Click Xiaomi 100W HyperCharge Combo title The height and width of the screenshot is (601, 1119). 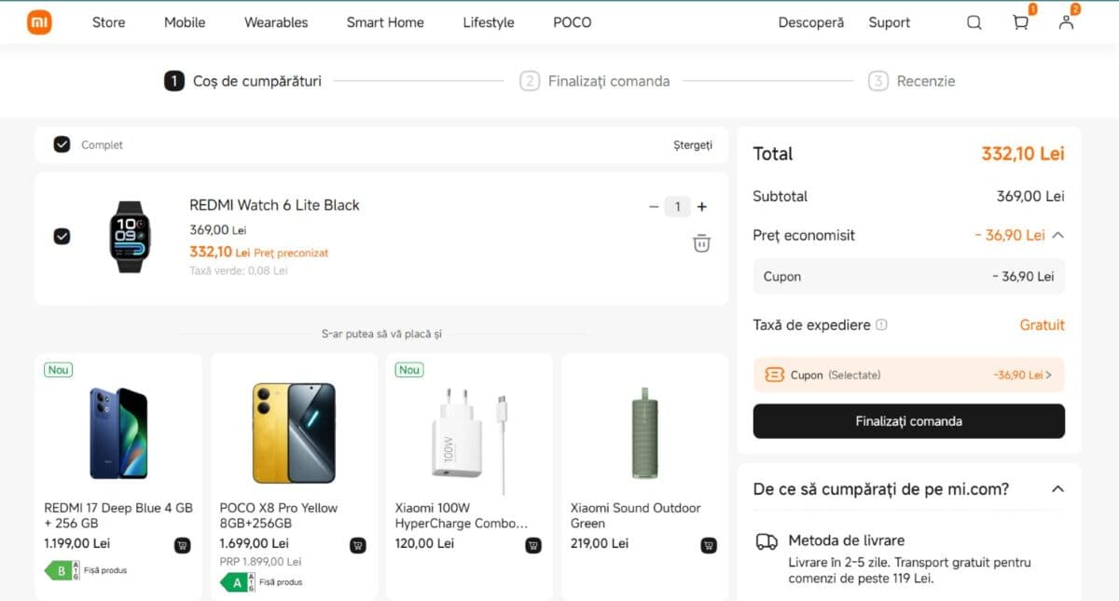coord(462,515)
